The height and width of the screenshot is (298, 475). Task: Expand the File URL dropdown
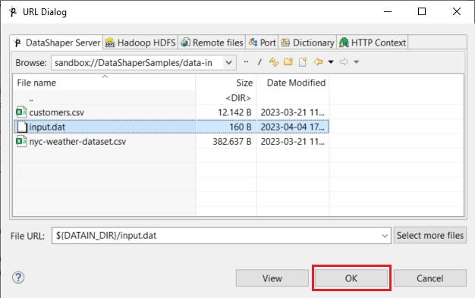385,236
